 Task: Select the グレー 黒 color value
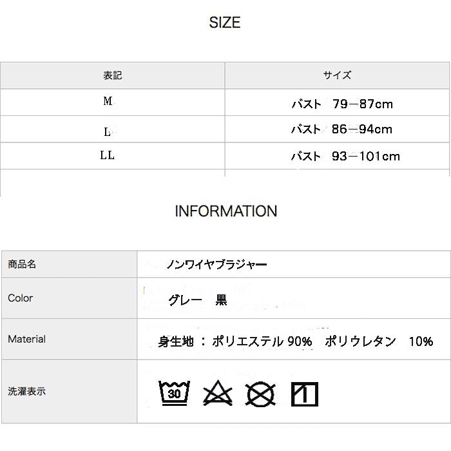(197, 301)
